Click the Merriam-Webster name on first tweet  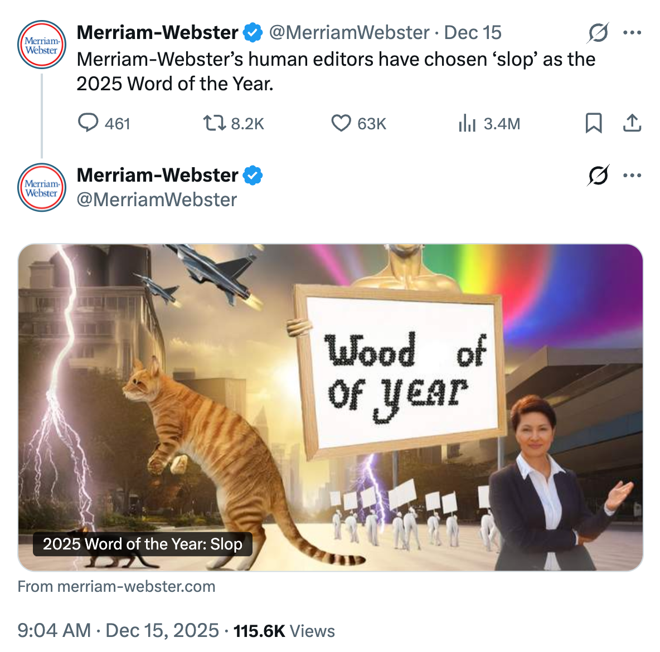coord(157,33)
